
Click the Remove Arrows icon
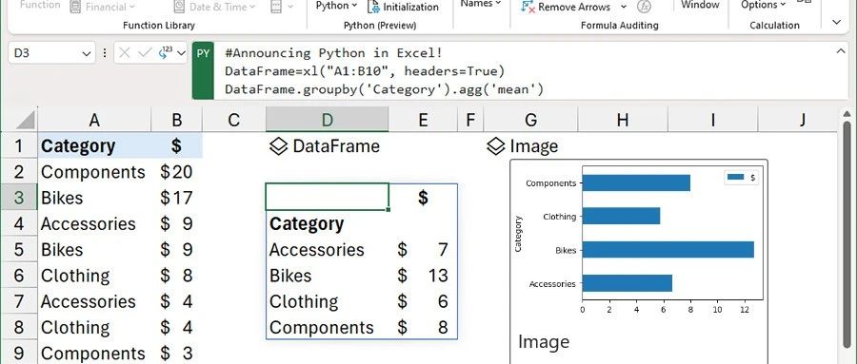pos(528,7)
